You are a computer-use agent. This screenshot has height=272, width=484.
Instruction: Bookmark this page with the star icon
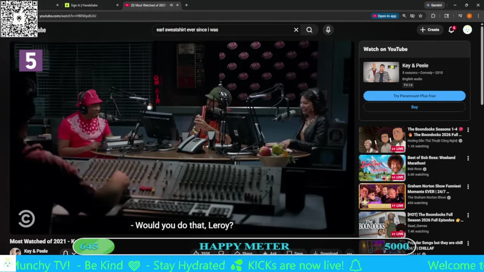point(420,16)
